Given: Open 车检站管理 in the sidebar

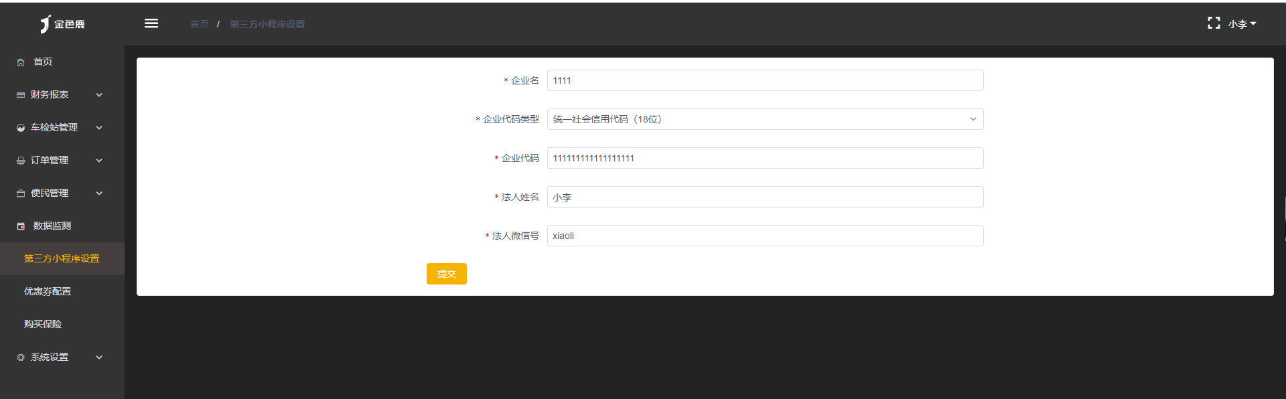Looking at the screenshot, I should coord(62,127).
